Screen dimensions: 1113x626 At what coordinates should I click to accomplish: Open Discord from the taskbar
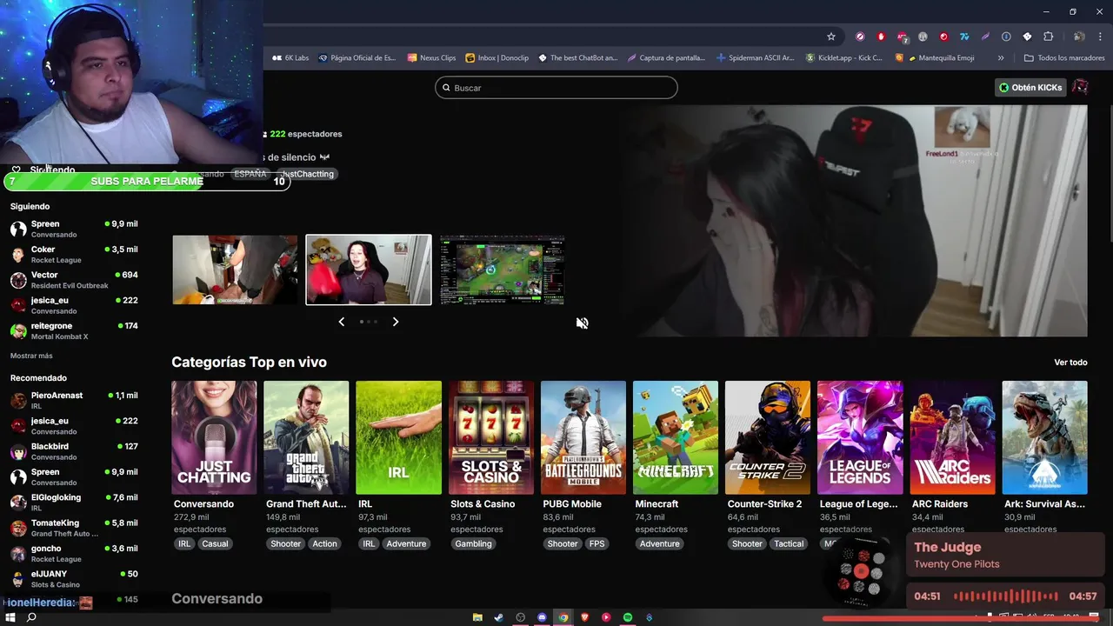[x=542, y=617]
